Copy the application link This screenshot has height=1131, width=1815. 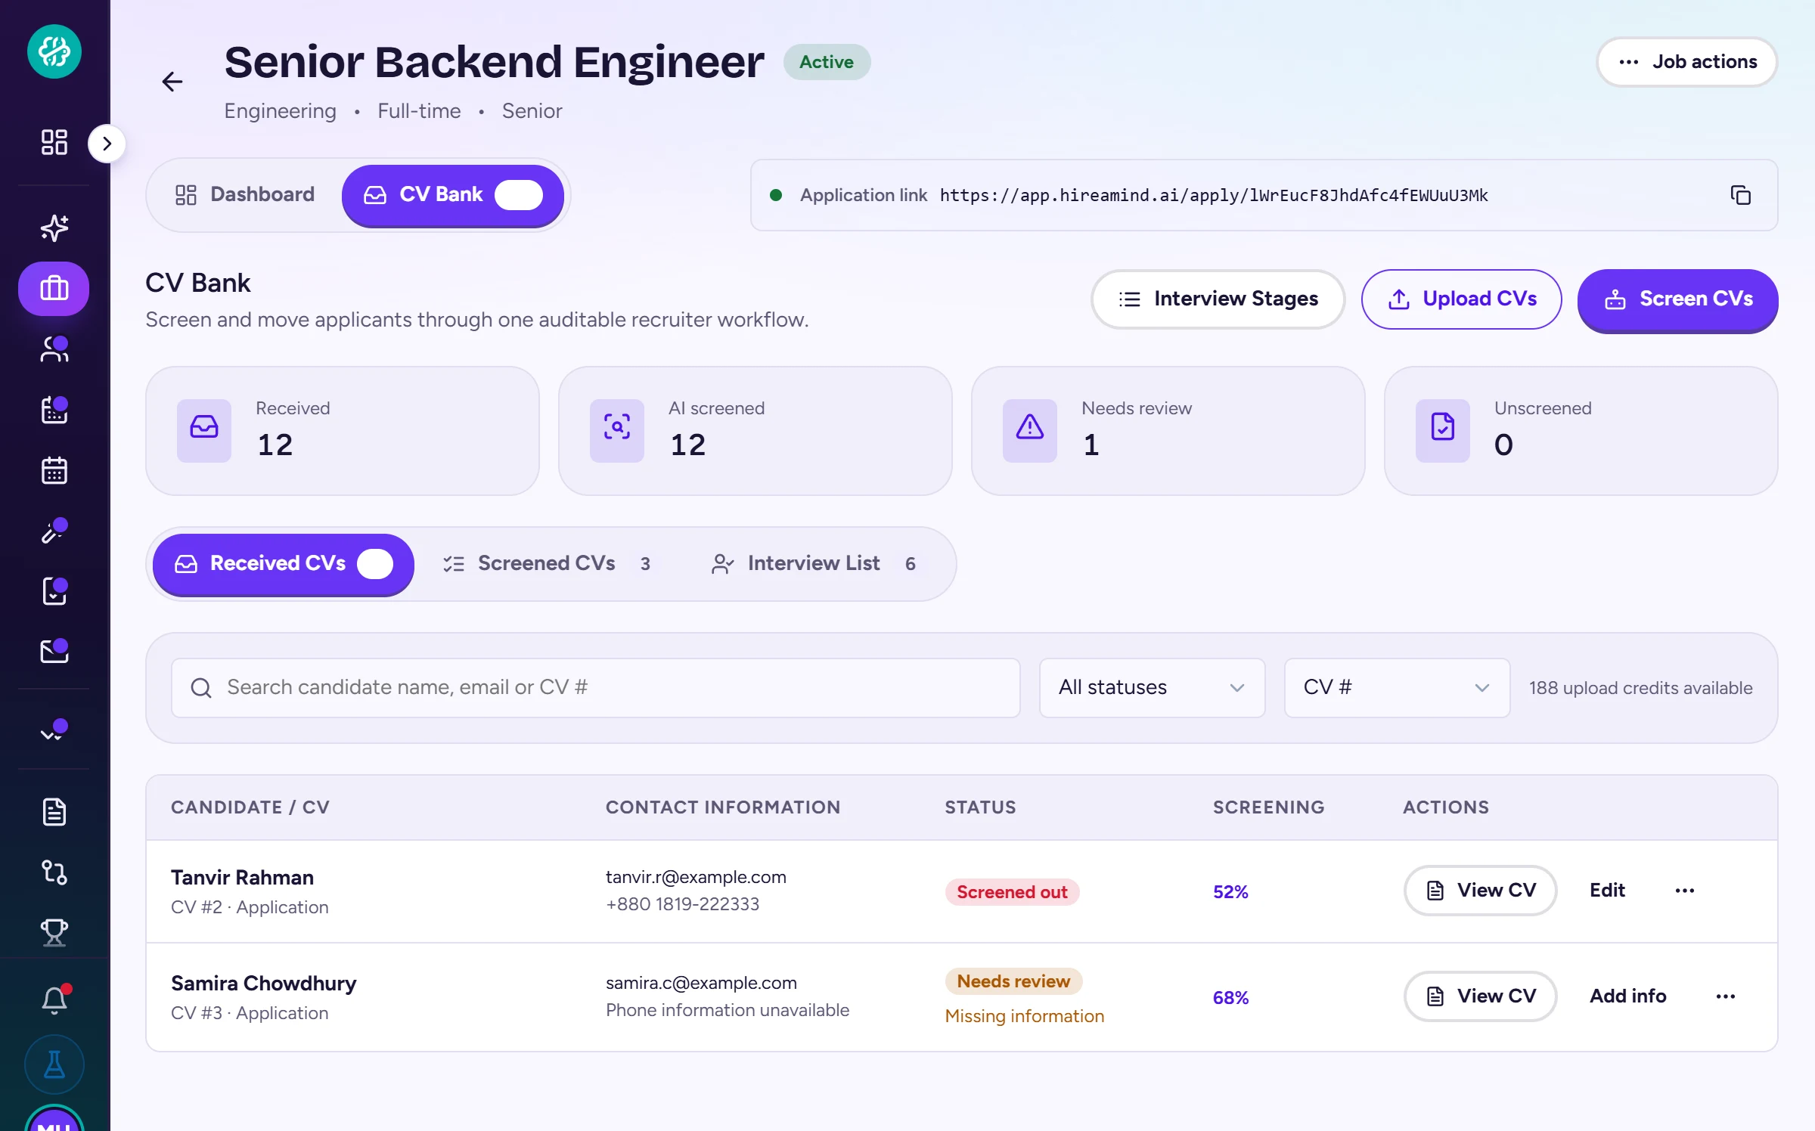click(x=1741, y=195)
